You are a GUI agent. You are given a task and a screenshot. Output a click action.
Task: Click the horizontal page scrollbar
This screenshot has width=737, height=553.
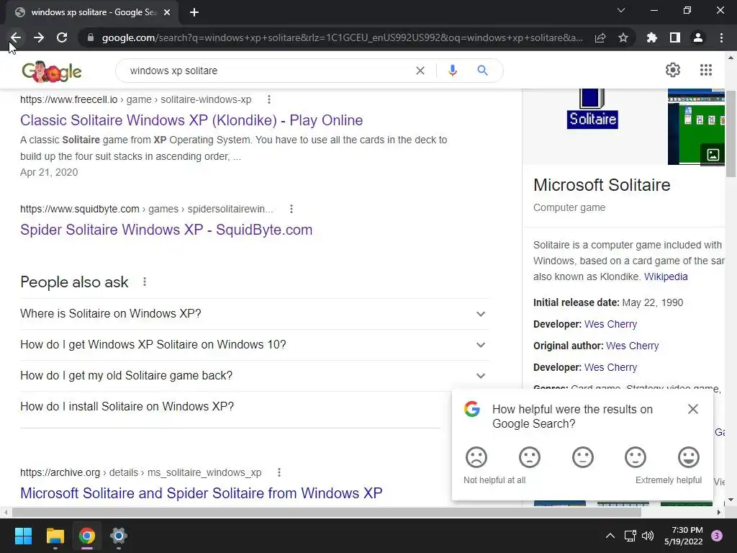point(327,512)
